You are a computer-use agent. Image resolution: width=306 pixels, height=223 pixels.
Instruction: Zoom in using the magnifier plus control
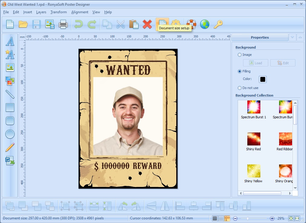point(272,218)
